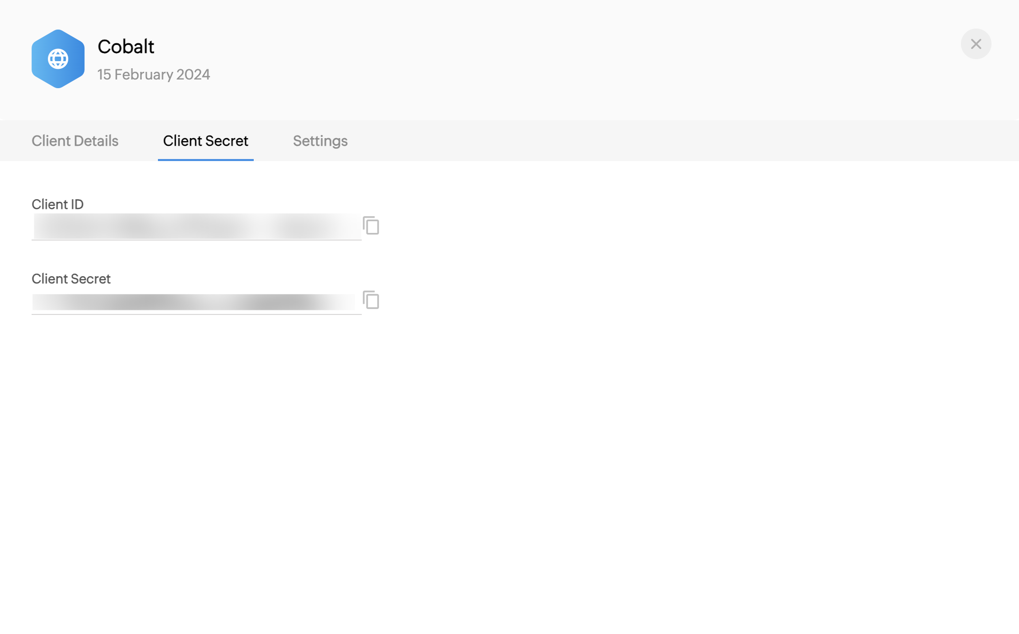Click the Client ID field label
The height and width of the screenshot is (634, 1019).
point(58,204)
